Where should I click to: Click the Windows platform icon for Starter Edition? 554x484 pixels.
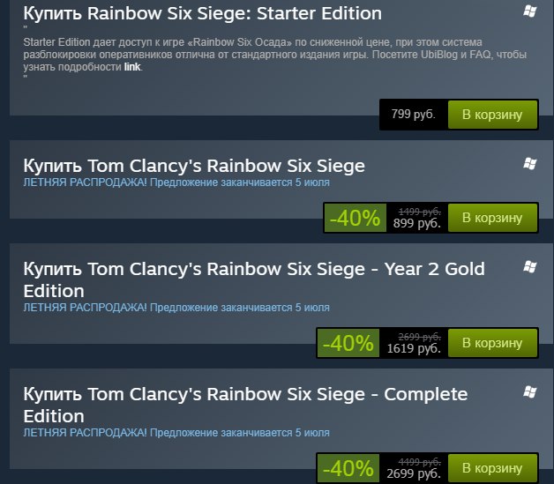point(529,11)
